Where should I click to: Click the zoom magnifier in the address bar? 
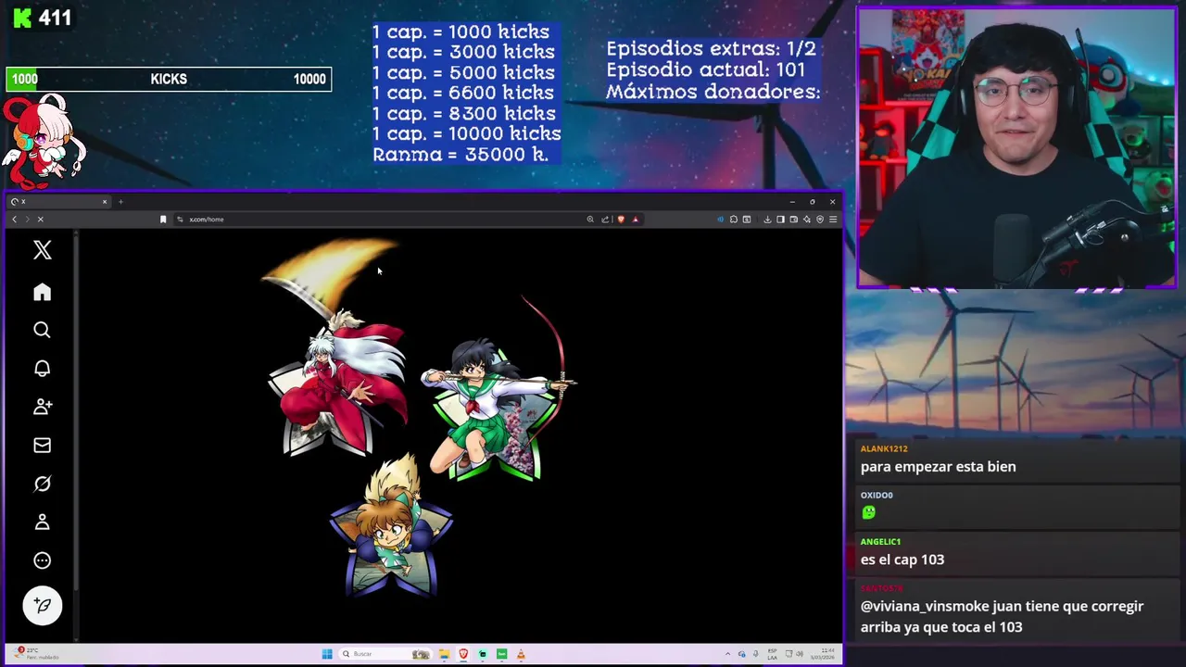point(590,220)
